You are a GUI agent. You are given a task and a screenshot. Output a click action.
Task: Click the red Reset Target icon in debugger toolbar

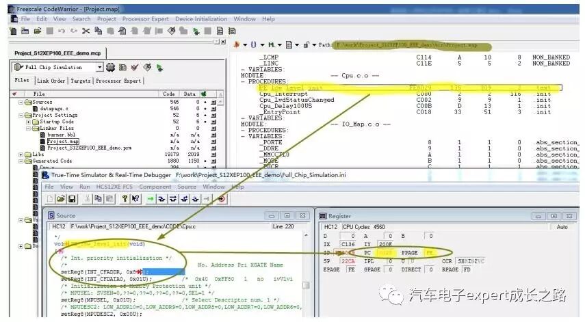[221, 199]
